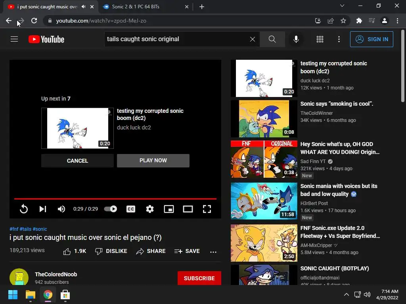Start voice search with the microphone
This screenshot has height=304, width=406.
pos(296,39)
